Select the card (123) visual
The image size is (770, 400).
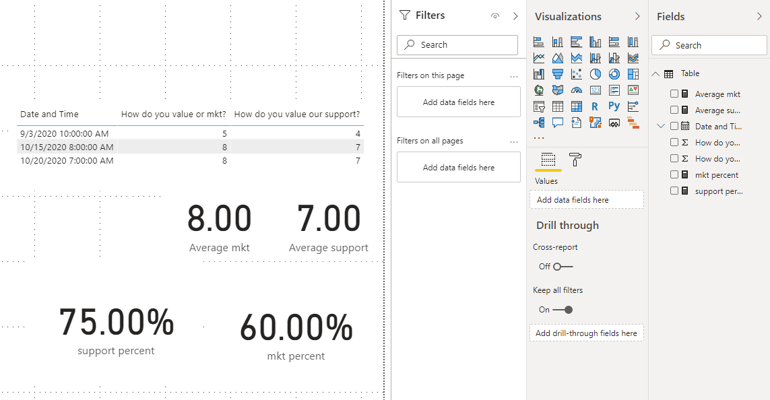(595, 90)
